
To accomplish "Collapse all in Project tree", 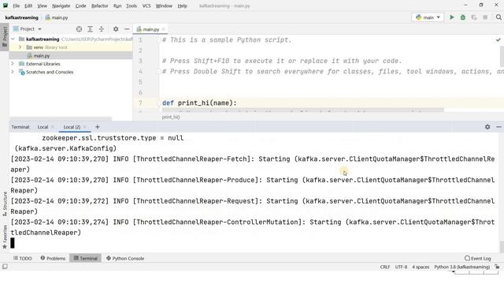I will coord(102,29).
